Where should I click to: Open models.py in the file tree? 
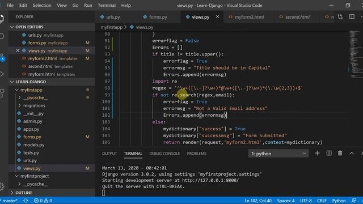tap(52, 145)
